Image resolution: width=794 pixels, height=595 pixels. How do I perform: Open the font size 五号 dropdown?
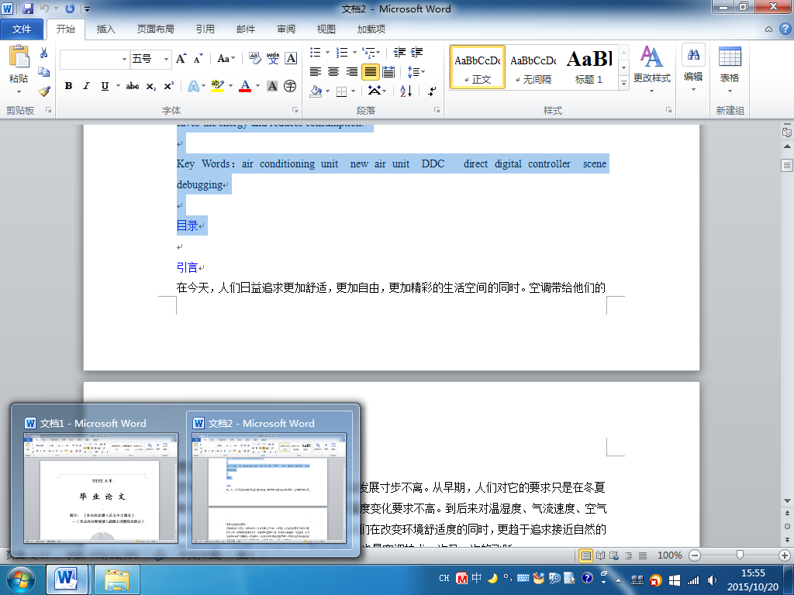click(166, 59)
